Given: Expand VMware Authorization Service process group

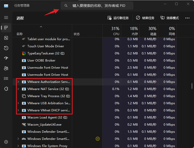Looking at the screenshot, I should point(18,82).
